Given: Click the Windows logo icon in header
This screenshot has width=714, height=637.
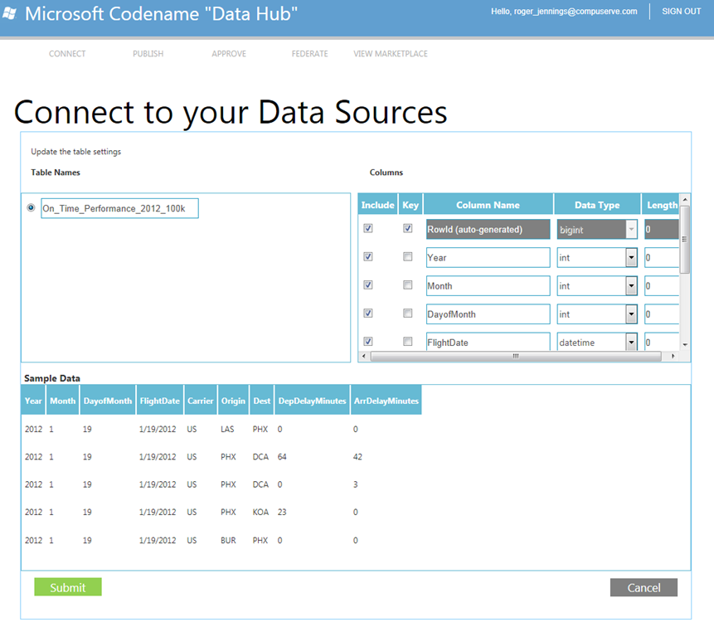Looking at the screenshot, I should click(9, 13).
